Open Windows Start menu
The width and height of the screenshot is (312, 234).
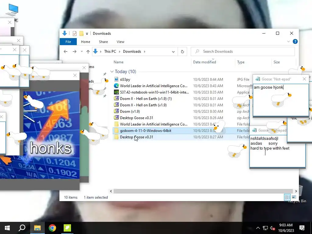(7, 228)
